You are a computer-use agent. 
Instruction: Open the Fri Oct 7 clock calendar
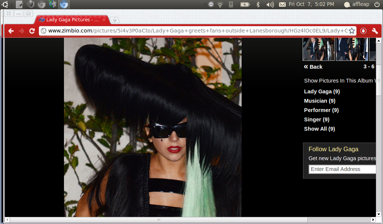pos(312,4)
